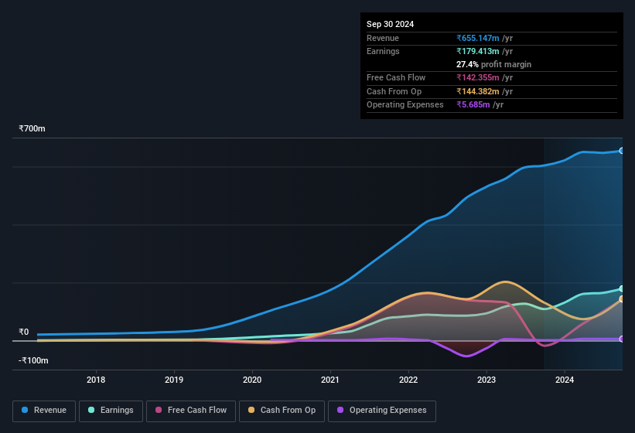The height and width of the screenshot is (433, 635).
Task: Click the Sep 30 2024 tooltip date
Action: click(390, 24)
